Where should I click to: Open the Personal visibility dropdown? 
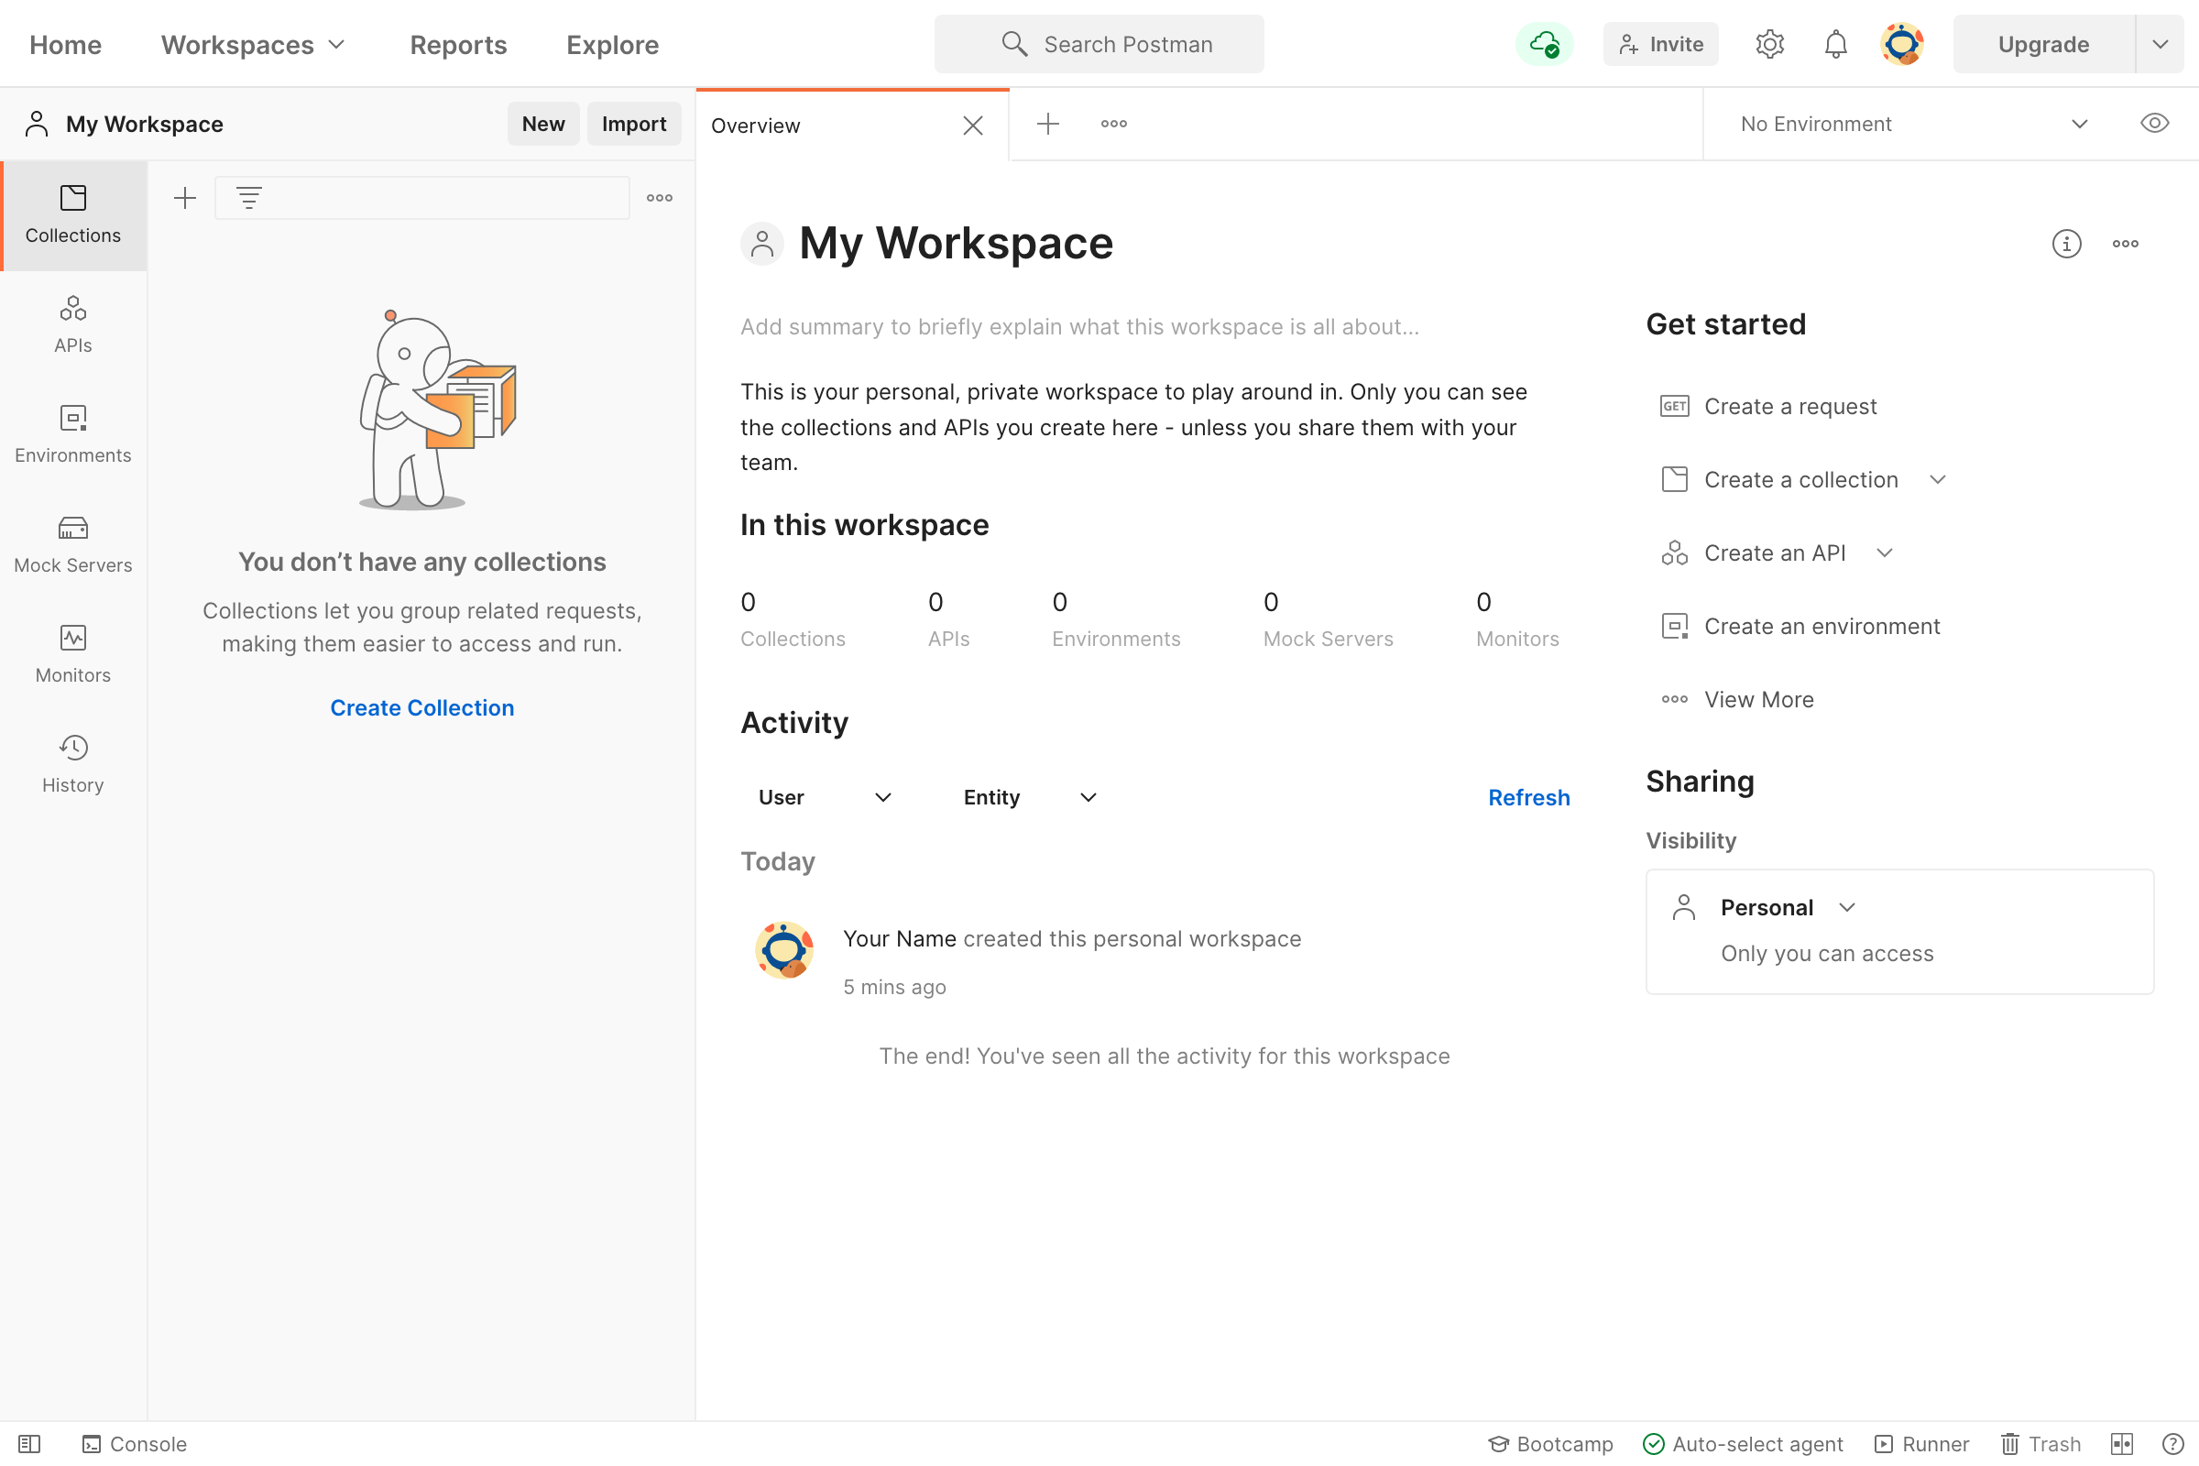[x=1788, y=908]
